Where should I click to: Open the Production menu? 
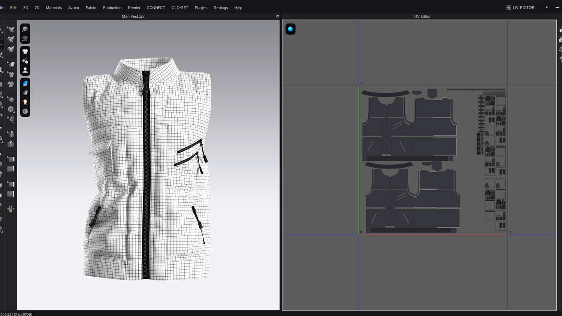click(x=112, y=7)
